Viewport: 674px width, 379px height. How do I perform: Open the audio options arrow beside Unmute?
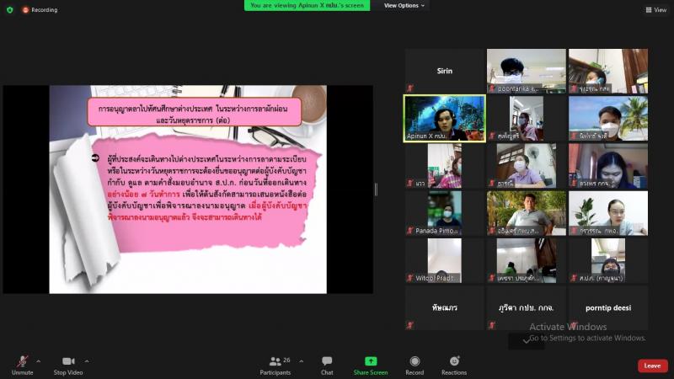pyautogui.click(x=38, y=361)
